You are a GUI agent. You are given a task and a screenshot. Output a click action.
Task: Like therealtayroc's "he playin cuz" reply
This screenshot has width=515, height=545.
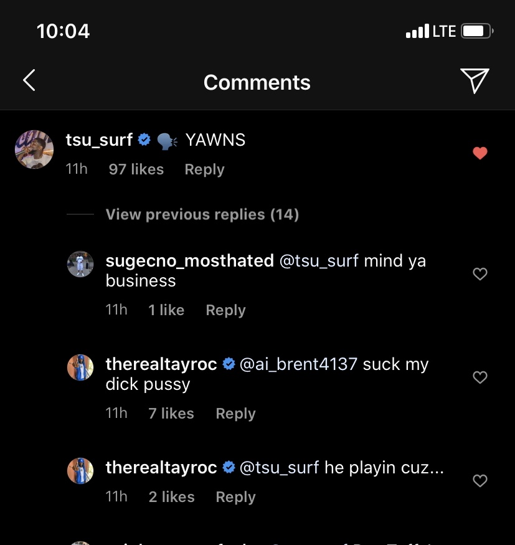[x=480, y=481]
